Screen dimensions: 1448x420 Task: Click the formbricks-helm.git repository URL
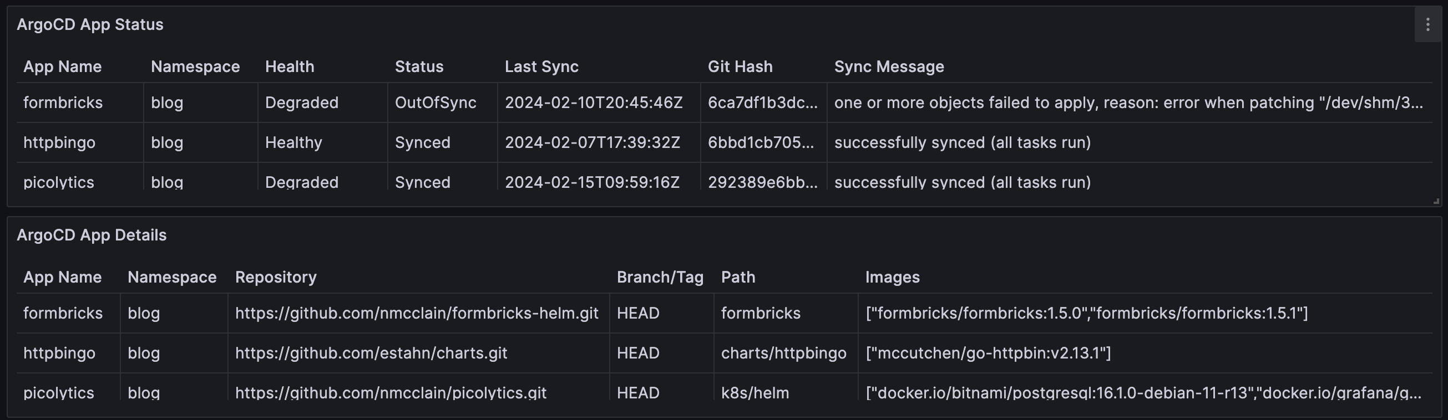(417, 313)
